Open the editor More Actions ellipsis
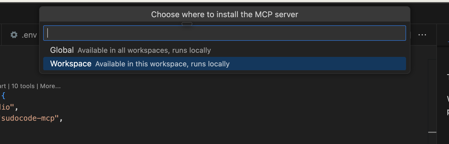449x144 pixels. [422, 35]
